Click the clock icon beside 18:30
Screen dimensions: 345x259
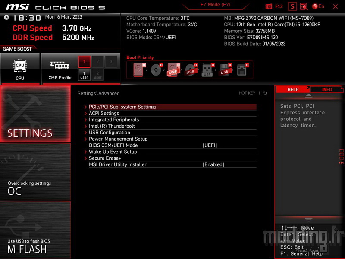click(x=6, y=17)
